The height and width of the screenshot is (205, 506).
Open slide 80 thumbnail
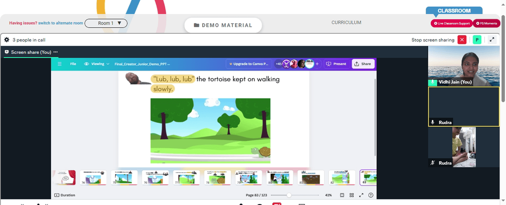[279, 178]
